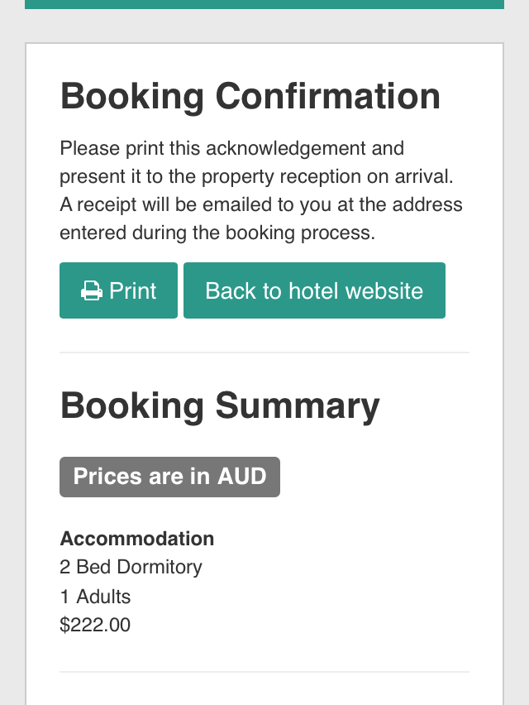Click the green bar at page top
Screen dimensions: 529x705
264,4
